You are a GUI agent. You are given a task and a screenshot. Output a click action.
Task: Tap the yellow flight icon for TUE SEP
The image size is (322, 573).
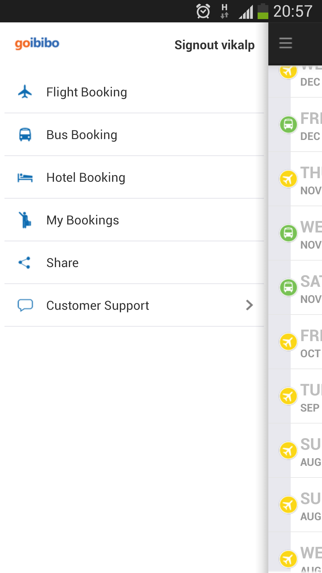click(x=288, y=396)
